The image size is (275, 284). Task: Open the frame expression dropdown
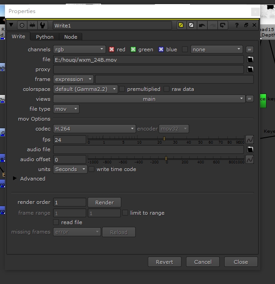(x=73, y=79)
